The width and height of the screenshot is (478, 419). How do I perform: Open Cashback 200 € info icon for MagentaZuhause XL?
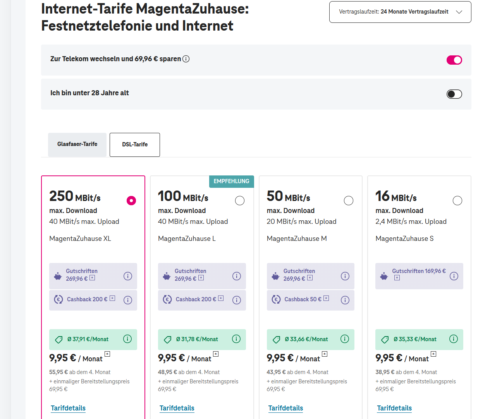tap(128, 300)
